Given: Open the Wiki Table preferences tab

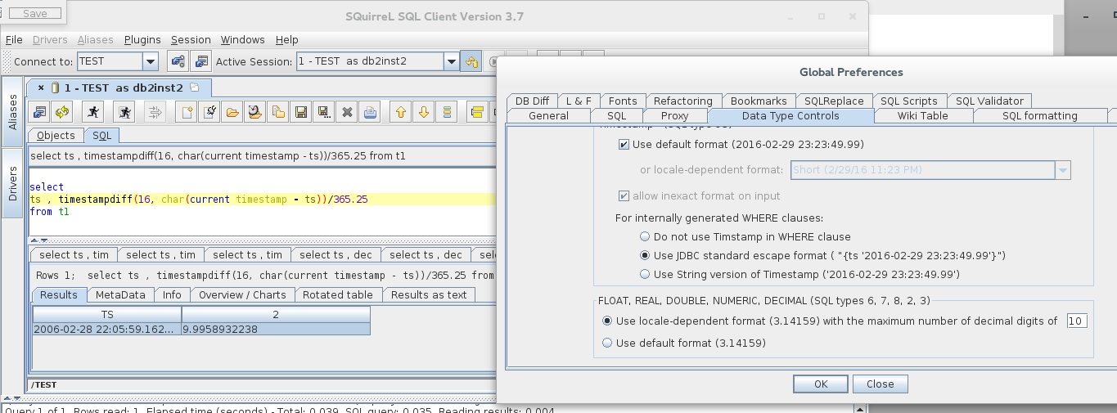Looking at the screenshot, I should click(x=923, y=116).
